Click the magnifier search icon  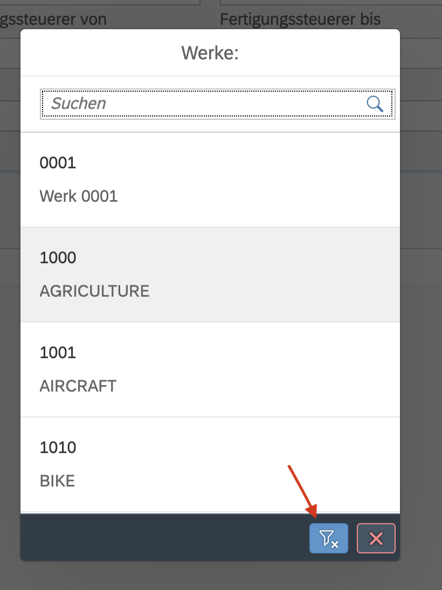tap(375, 104)
